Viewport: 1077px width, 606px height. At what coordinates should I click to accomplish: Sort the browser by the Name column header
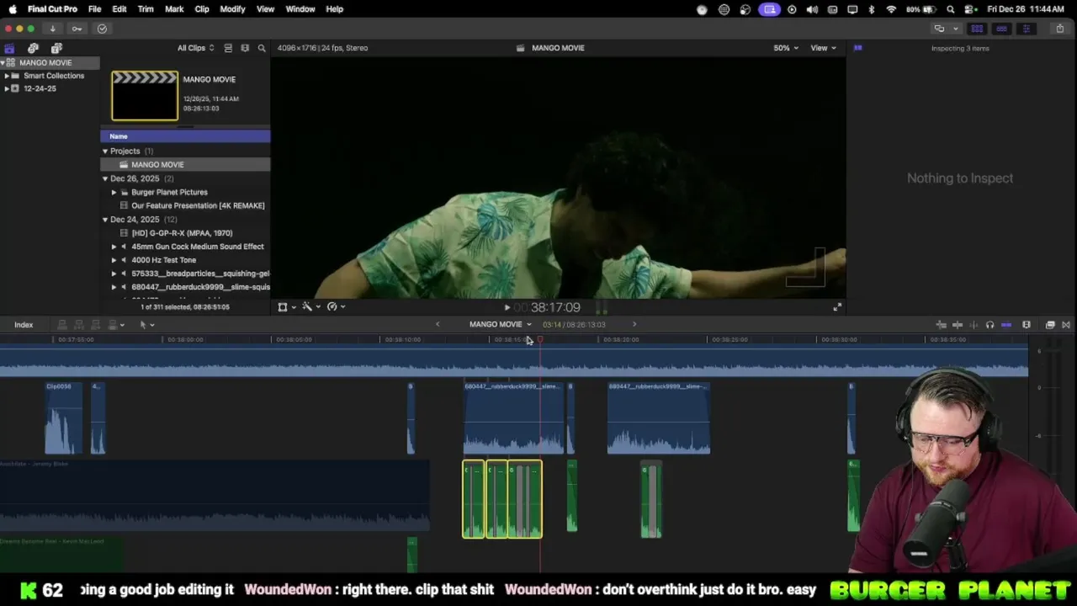[x=185, y=136]
